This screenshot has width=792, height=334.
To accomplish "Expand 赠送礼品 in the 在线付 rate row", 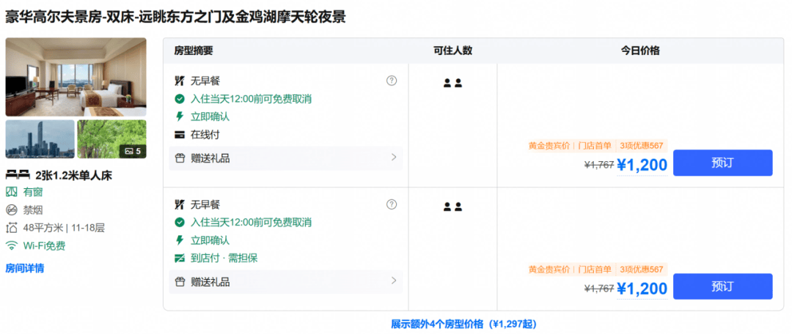I will (x=285, y=158).
